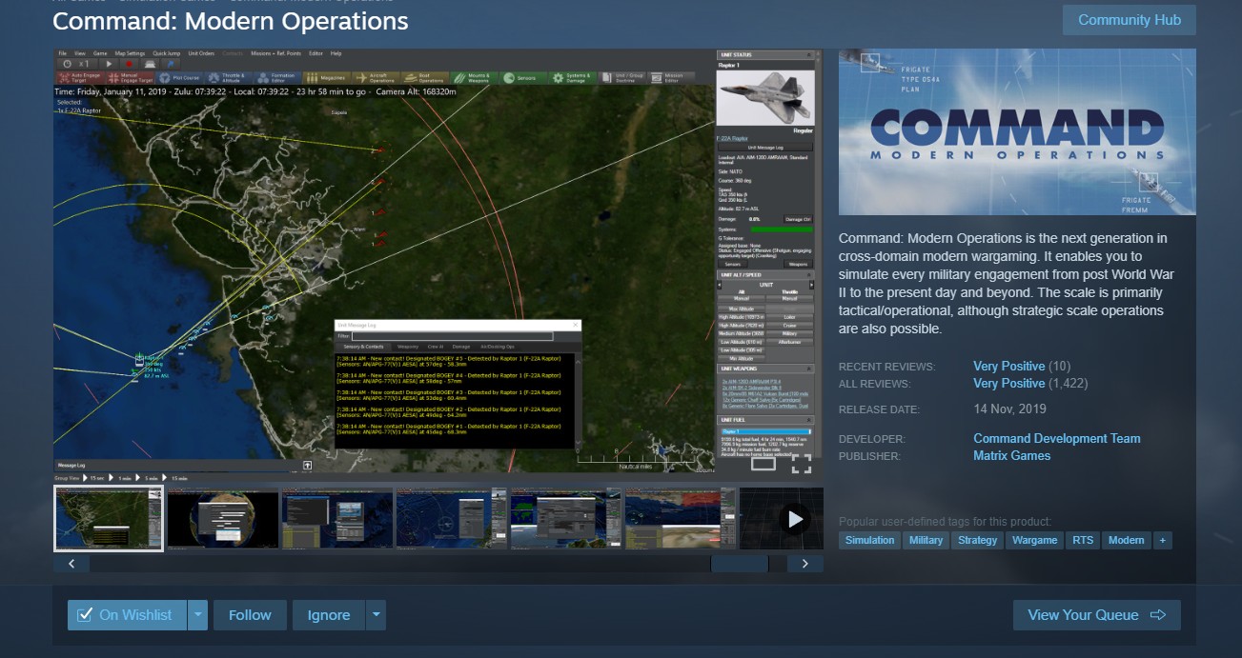Open Matrix Games publisher link
Image resolution: width=1242 pixels, height=658 pixels.
point(1011,455)
